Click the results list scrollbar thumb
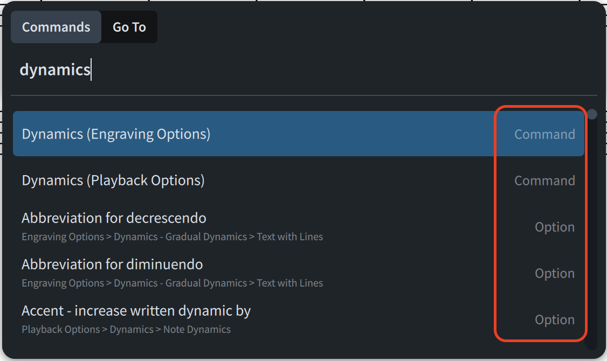Screen dimensions: 607x361 point(592,114)
